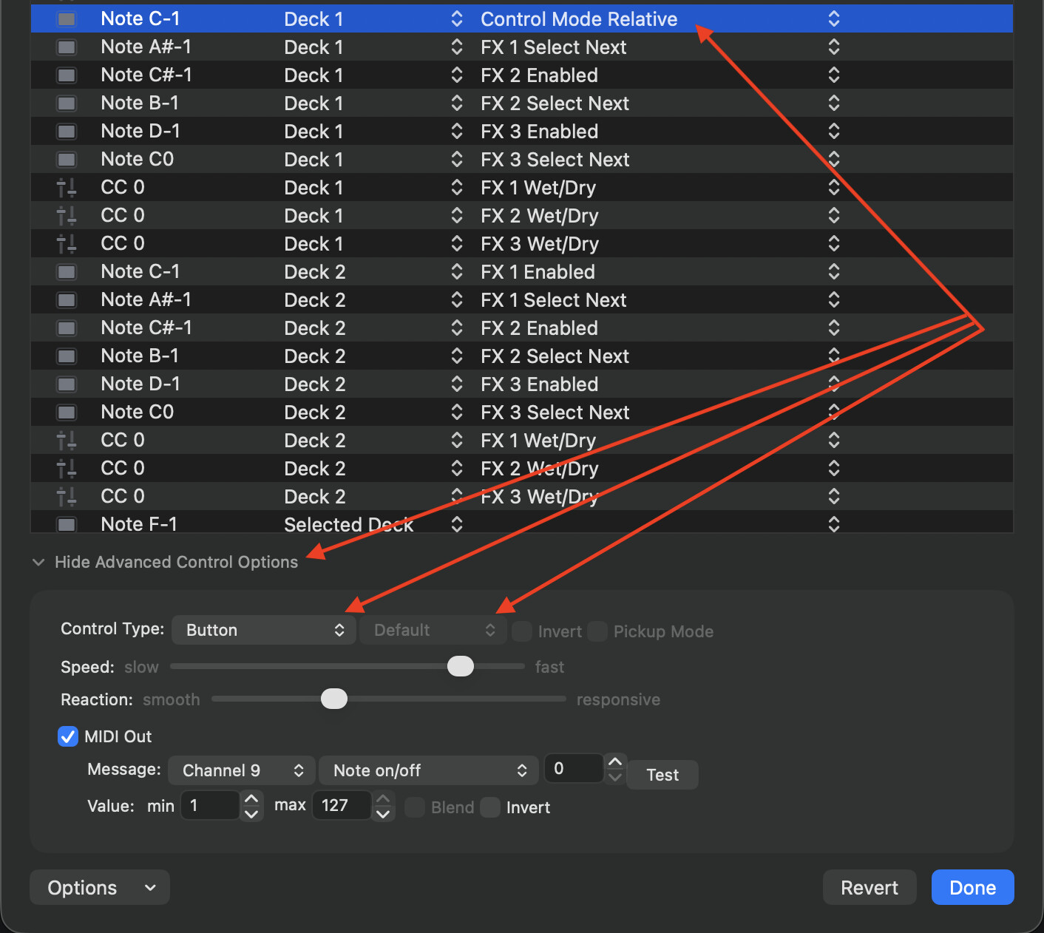Click button icon in Deck 2 FX 1 Enabled row
This screenshot has width=1044, height=933.
tap(67, 272)
